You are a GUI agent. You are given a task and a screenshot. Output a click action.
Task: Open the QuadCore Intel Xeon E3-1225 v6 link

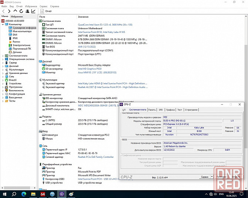tap(105, 25)
